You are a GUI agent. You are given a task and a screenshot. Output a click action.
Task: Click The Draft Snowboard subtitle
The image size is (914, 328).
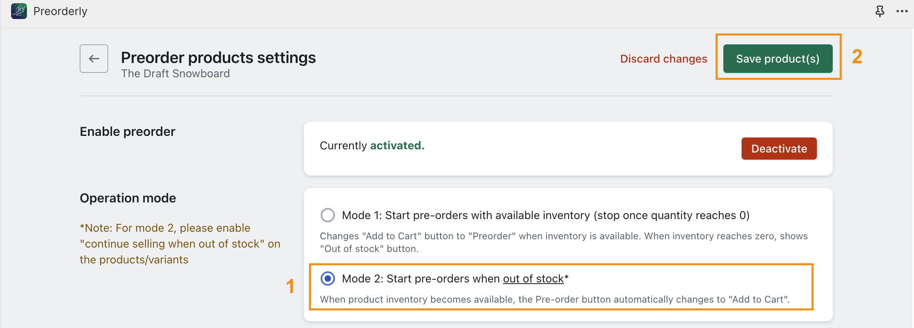(x=175, y=74)
